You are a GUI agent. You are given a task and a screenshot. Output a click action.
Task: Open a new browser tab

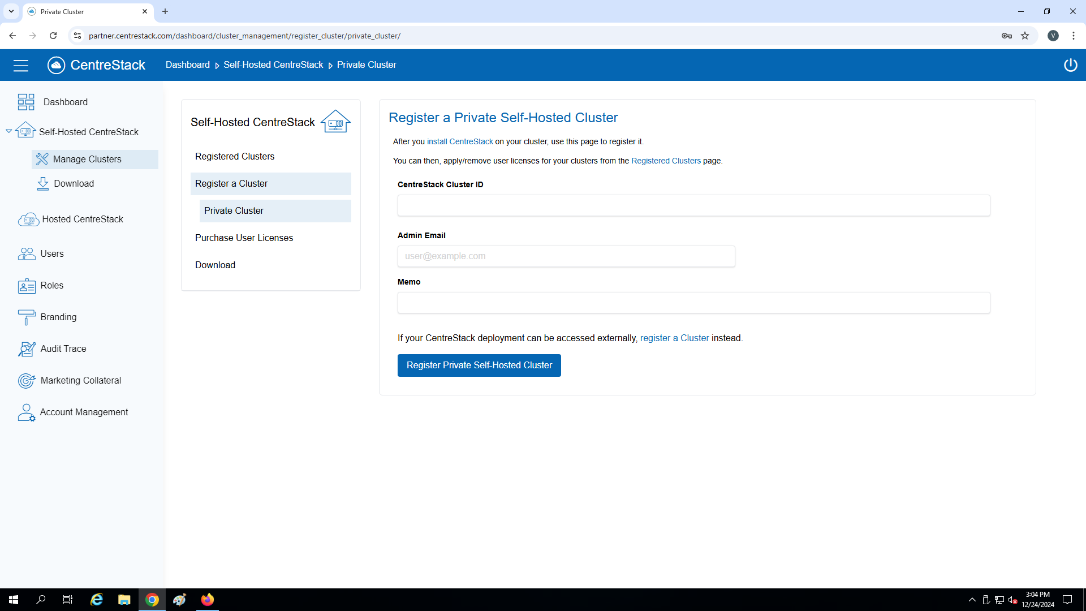tap(165, 11)
